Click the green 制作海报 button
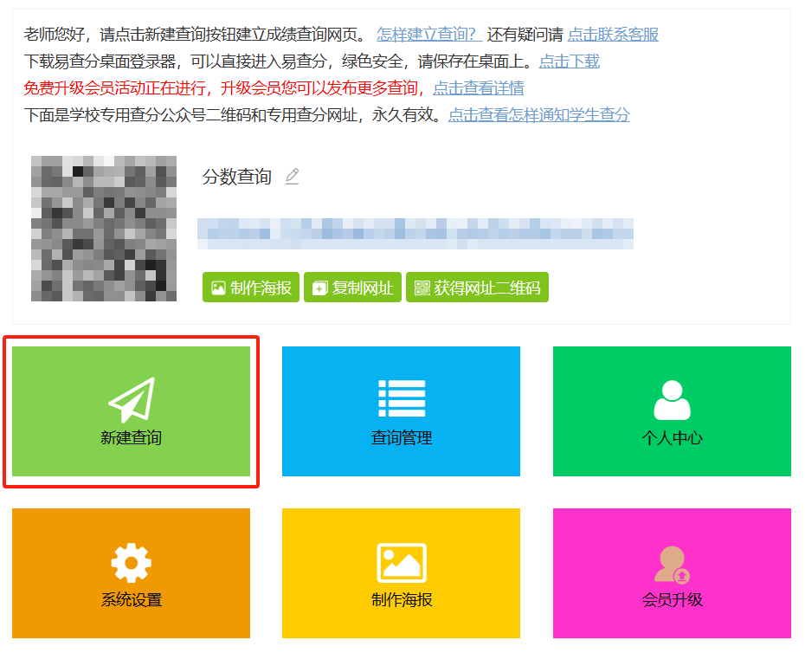 click(x=250, y=288)
